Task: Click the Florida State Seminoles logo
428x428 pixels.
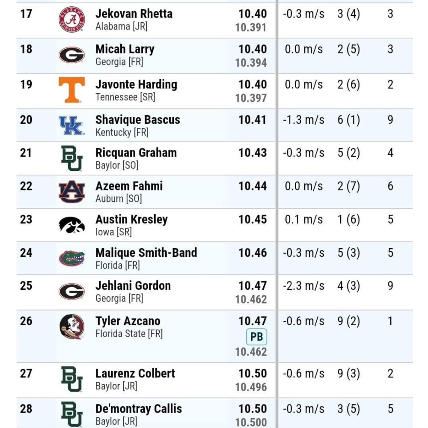Action: point(72,327)
